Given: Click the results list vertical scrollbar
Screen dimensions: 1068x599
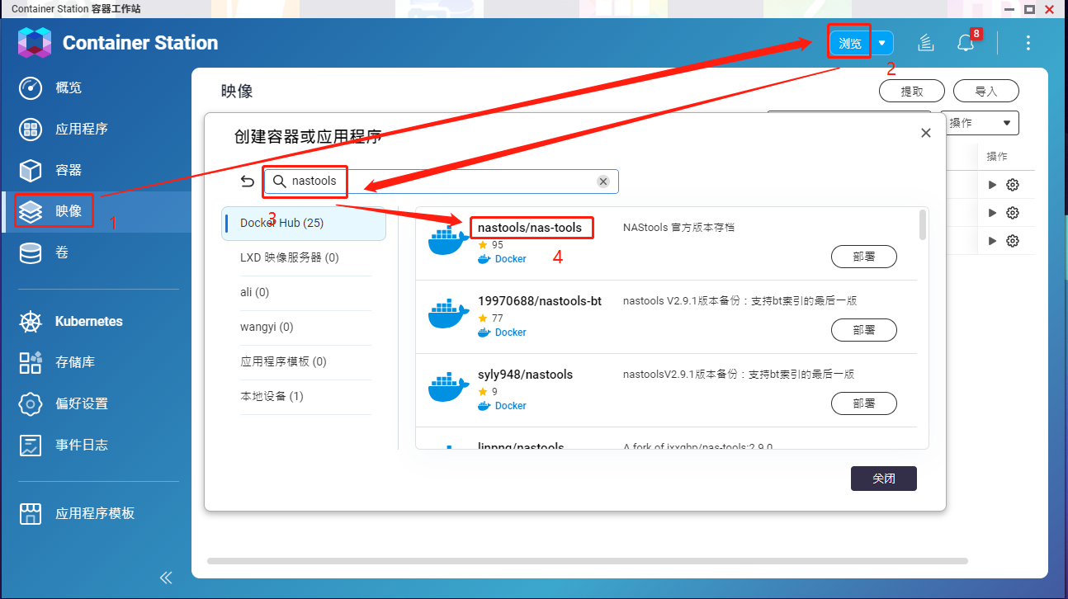Looking at the screenshot, I should click(922, 224).
